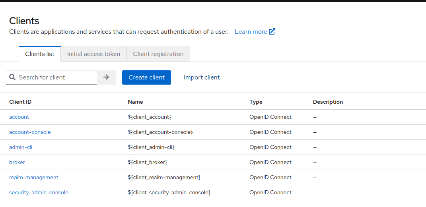This screenshot has height=207, width=426.
Task: Click the Type column header
Action: click(x=256, y=102)
